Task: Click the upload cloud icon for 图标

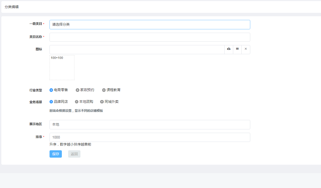Action: 229,49
